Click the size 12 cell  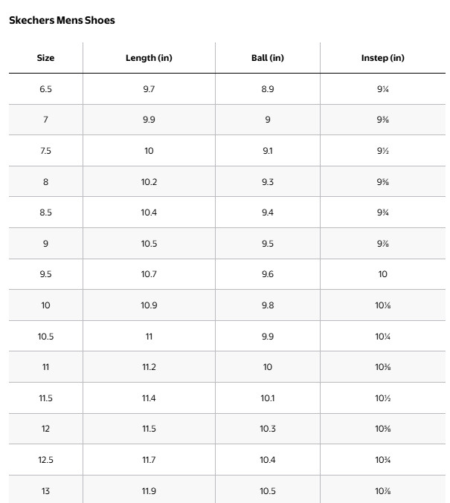(45, 429)
